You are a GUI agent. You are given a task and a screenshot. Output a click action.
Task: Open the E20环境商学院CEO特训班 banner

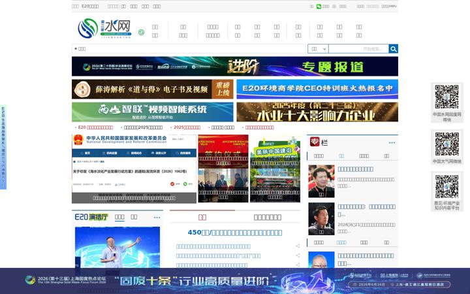pos(317,89)
